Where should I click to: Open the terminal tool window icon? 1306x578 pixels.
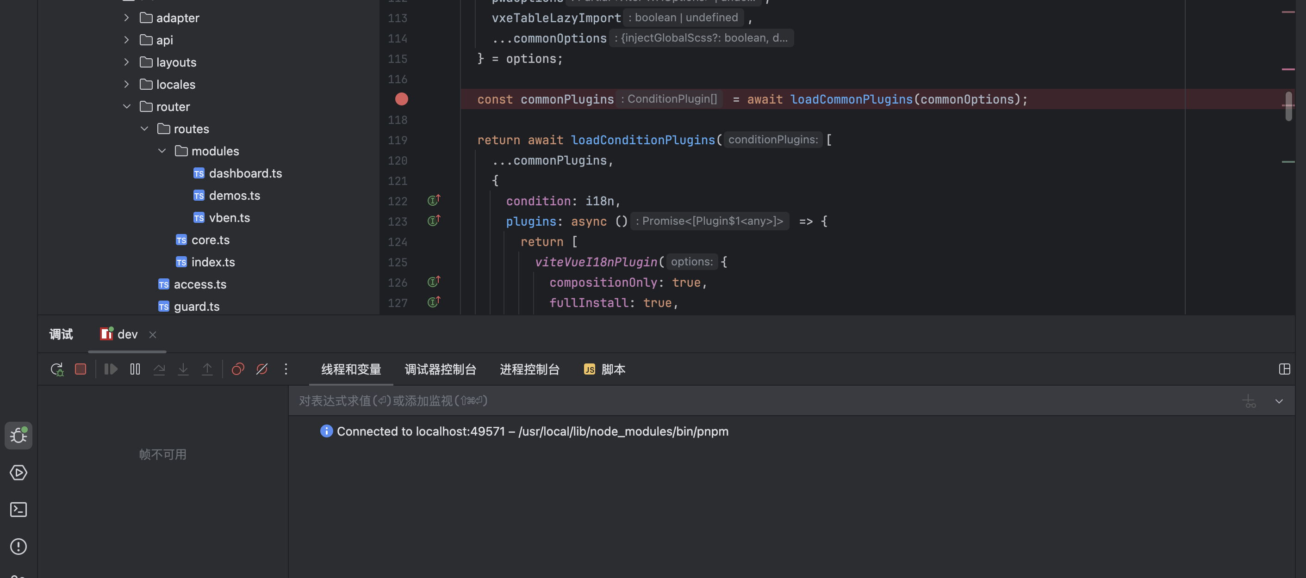(x=19, y=510)
